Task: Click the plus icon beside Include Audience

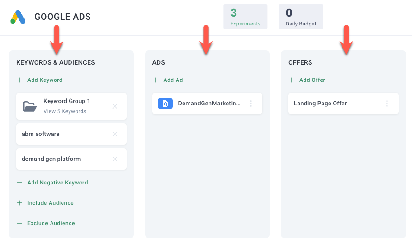Action: coord(19,203)
